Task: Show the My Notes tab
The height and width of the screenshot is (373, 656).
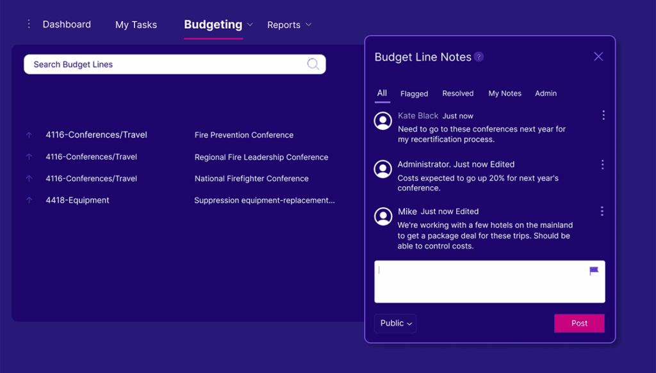Action: coord(505,93)
